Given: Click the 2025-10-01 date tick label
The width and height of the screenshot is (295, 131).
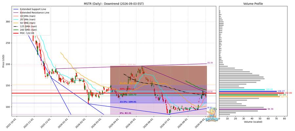Looking at the screenshot, I should 12,123.
